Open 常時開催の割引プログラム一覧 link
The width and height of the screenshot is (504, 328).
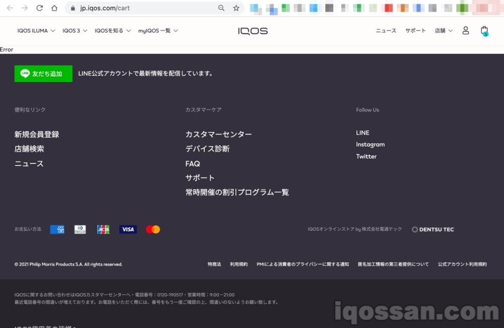(x=237, y=192)
